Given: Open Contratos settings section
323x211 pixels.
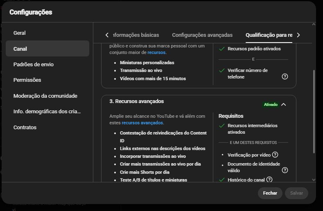Looking at the screenshot, I should (47, 127).
